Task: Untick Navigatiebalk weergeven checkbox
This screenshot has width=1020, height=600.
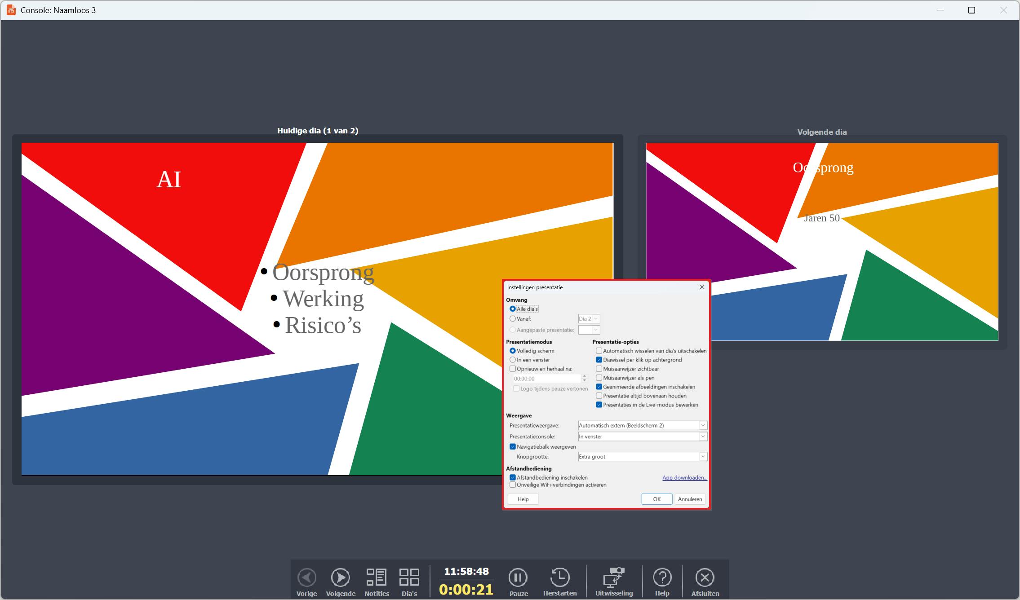Action: click(x=513, y=447)
